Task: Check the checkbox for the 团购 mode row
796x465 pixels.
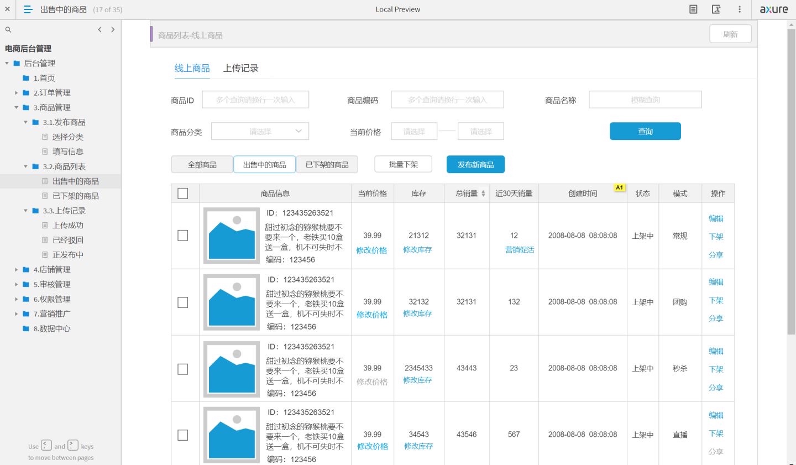Action: click(x=183, y=302)
